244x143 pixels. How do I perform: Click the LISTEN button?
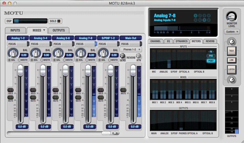[231, 69]
